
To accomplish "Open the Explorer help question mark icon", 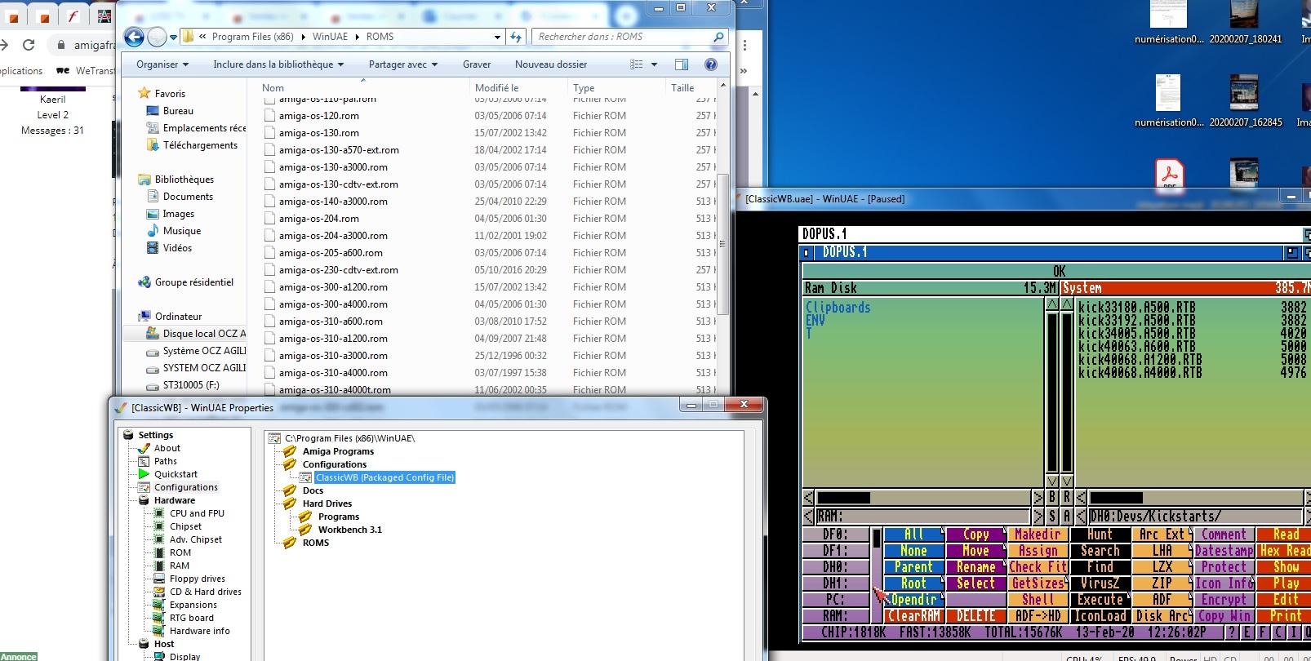I will [710, 64].
